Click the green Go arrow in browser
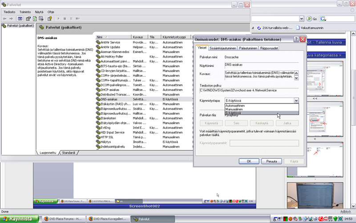Screen dimensions: 356x223 click(309, 19)
